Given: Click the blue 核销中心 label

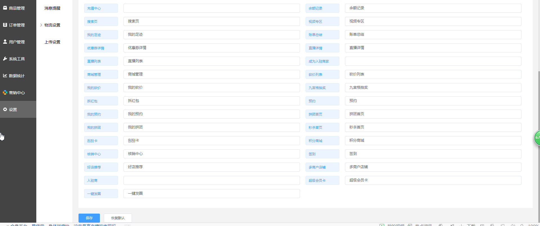Looking at the screenshot, I should coord(101,154).
